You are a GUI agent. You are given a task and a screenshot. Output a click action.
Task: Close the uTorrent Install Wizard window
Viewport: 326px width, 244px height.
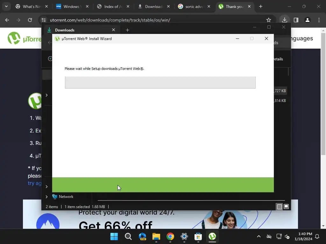(x=266, y=38)
